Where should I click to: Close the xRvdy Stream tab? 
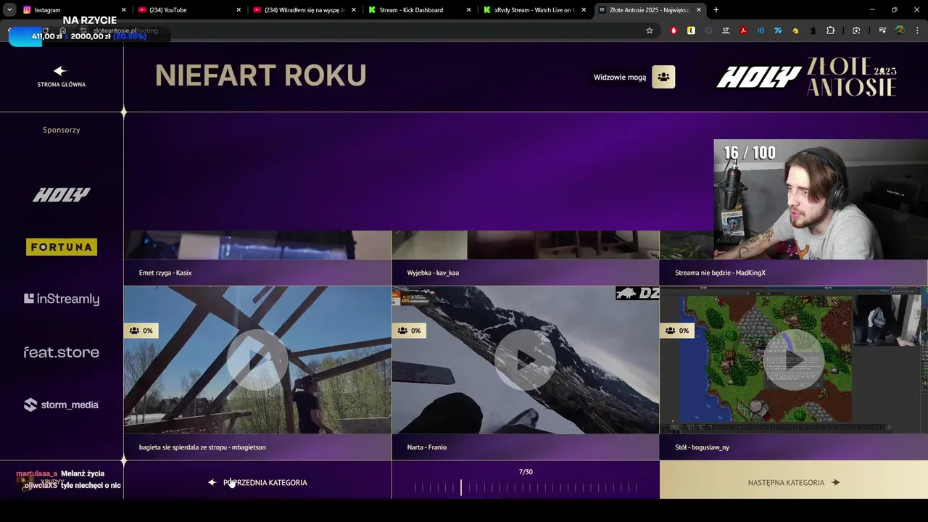click(x=584, y=10)
